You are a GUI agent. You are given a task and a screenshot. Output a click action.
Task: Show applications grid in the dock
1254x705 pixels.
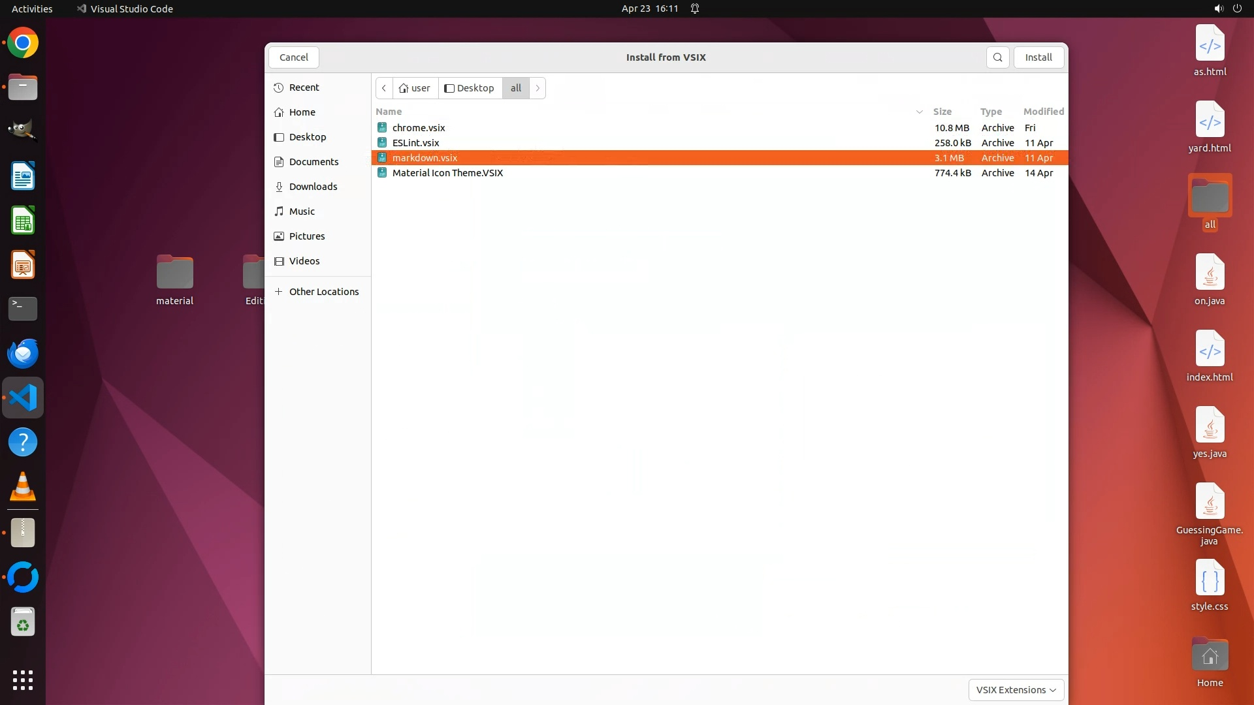point(23,680)
